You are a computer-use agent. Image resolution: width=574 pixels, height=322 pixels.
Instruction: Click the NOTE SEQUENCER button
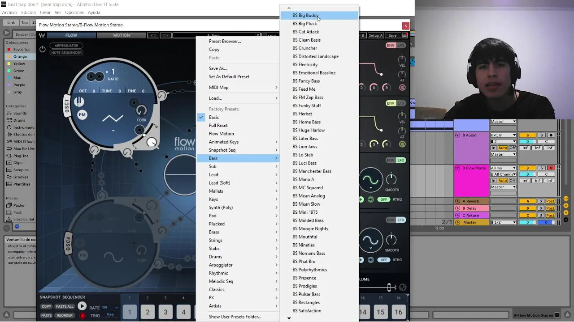click(x=66, y=53)
